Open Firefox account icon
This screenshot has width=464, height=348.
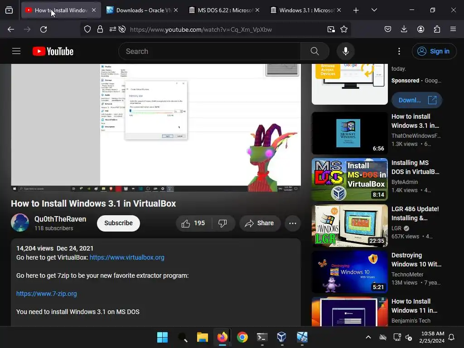pyautogui.click(x=420, y=29)
